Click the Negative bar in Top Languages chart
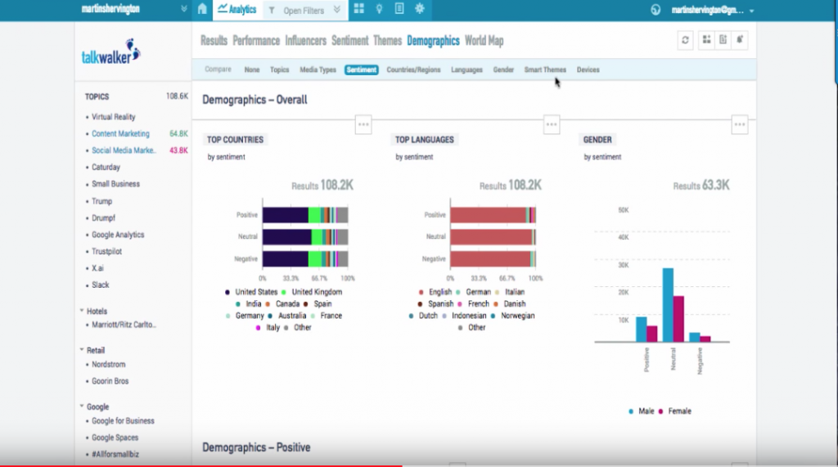The image size is (838, 467). pyautogui.click(x=493, y=258)
